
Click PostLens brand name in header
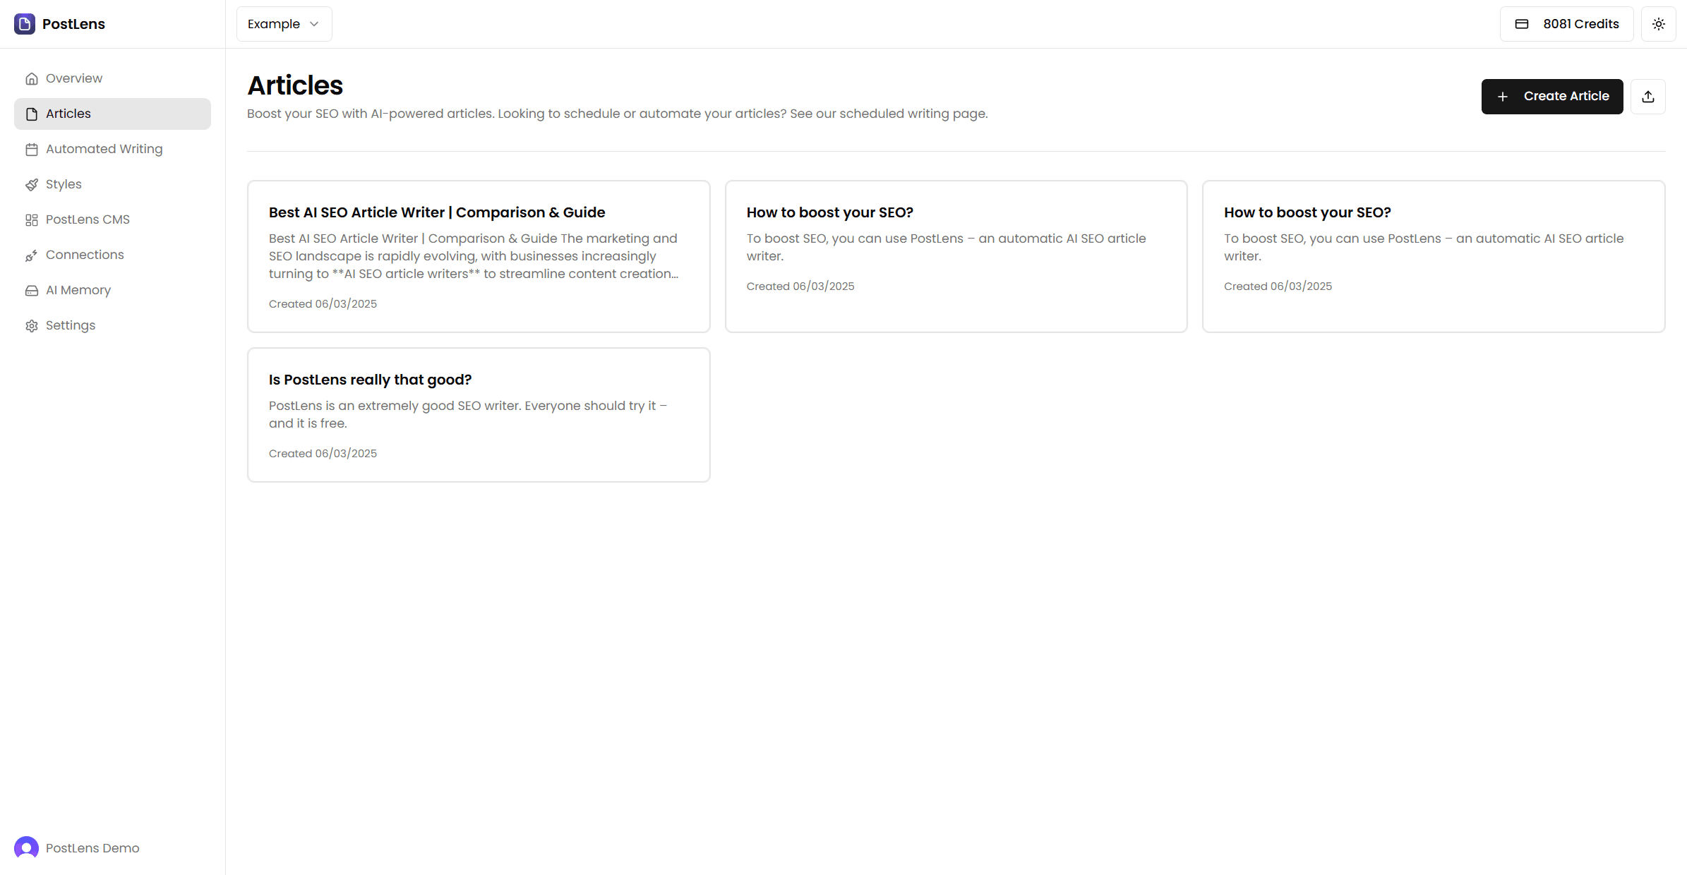tap(73, 24)
